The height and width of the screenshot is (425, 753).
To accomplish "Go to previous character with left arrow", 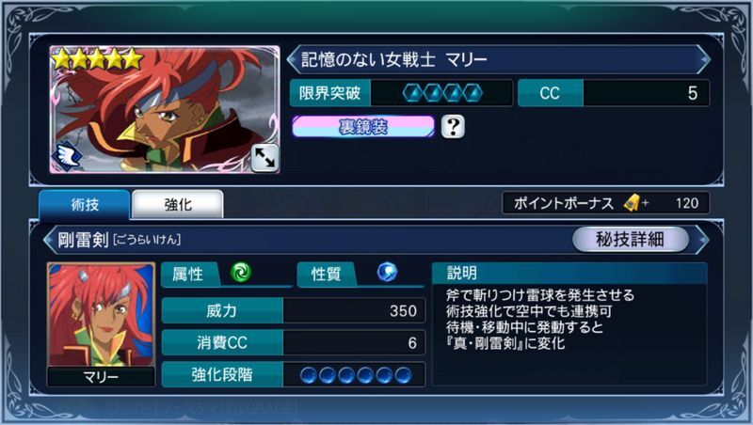I will pos(293,59).
